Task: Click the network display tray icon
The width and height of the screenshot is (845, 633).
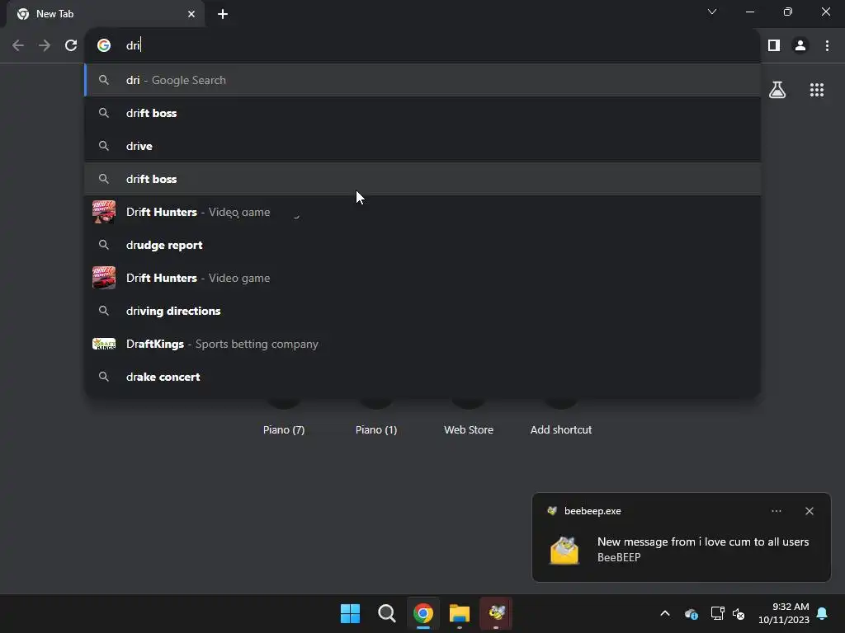Action: click(717, 613)
